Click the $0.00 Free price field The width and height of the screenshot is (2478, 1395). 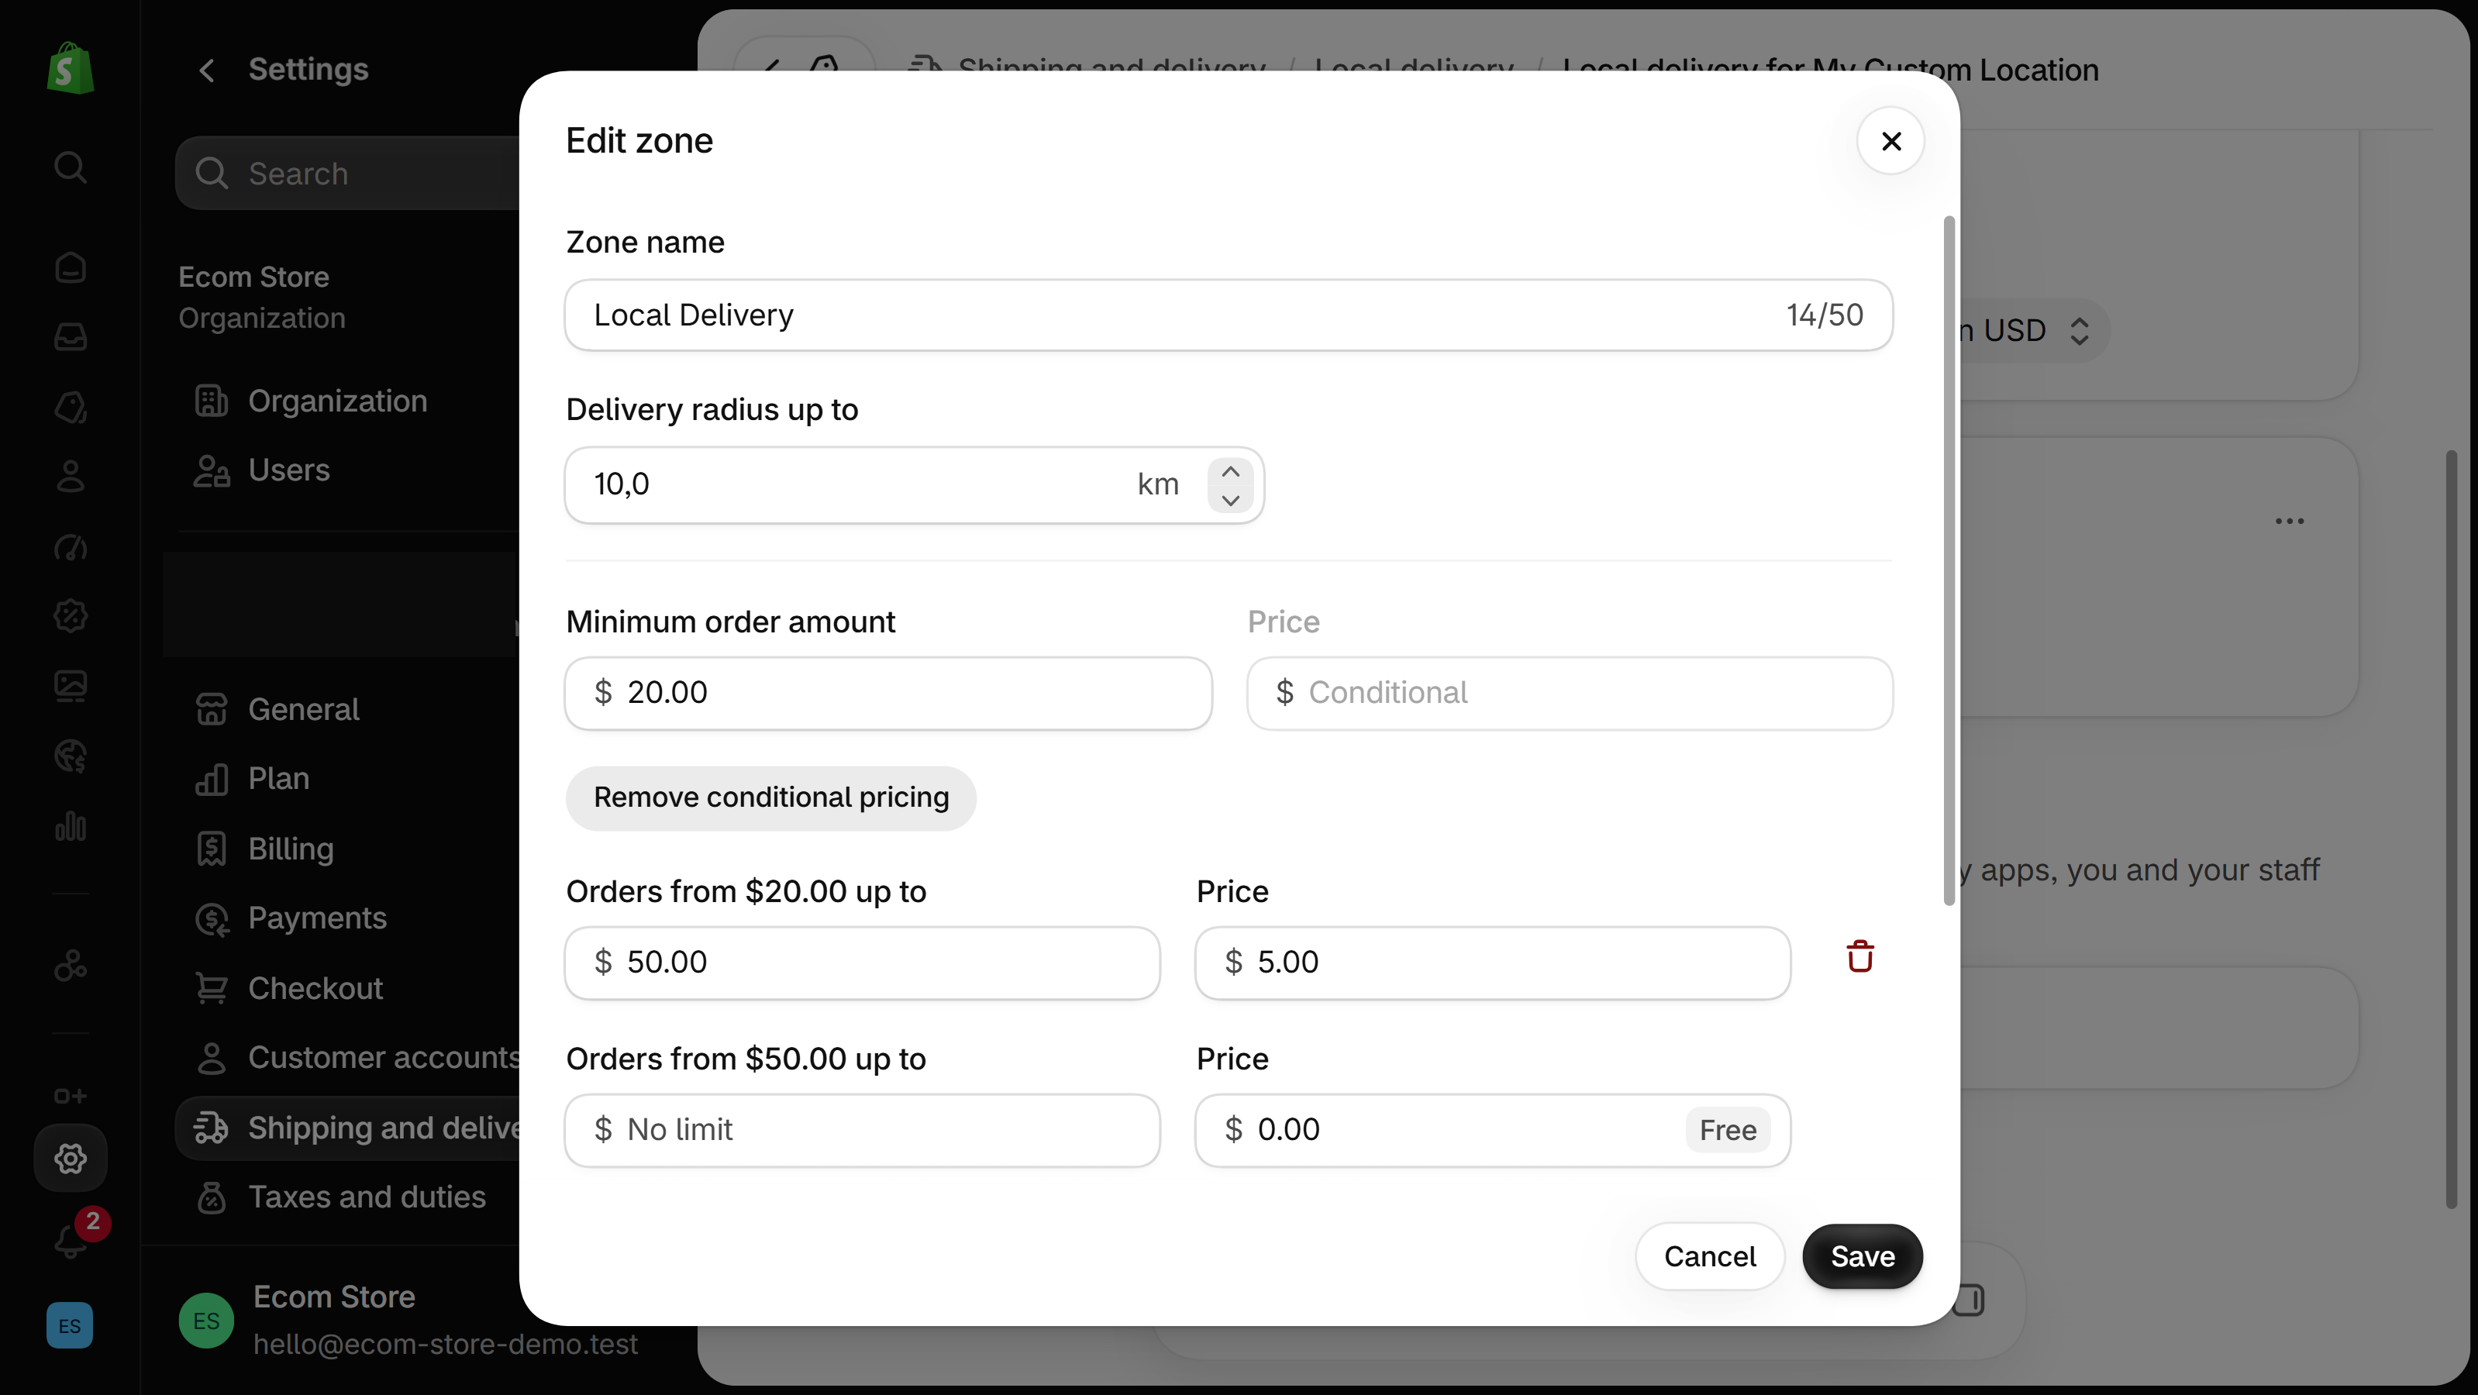(x=1492, y=1129)
